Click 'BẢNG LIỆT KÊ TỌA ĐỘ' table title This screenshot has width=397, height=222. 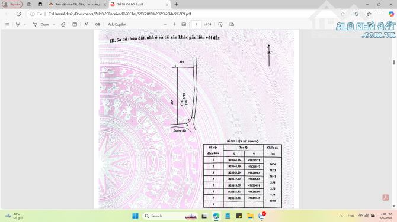point(242,141)
